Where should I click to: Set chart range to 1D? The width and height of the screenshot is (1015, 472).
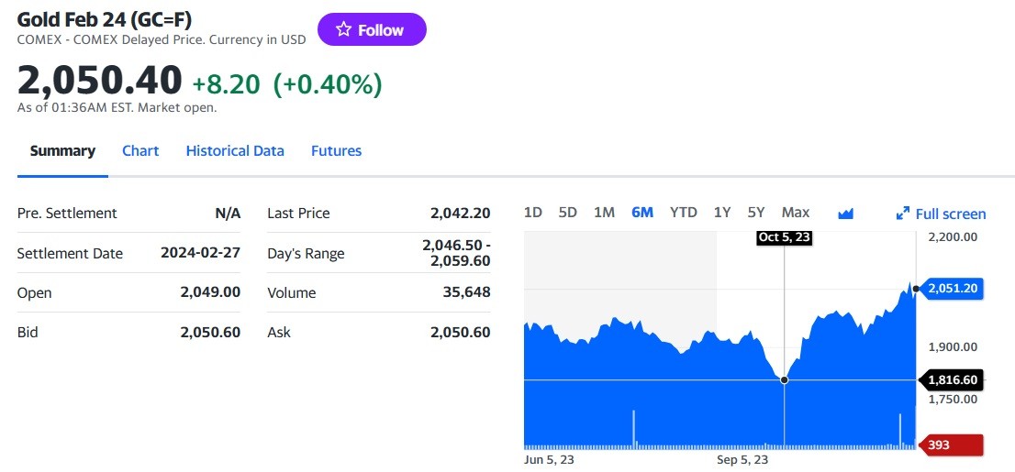(532, 213)
